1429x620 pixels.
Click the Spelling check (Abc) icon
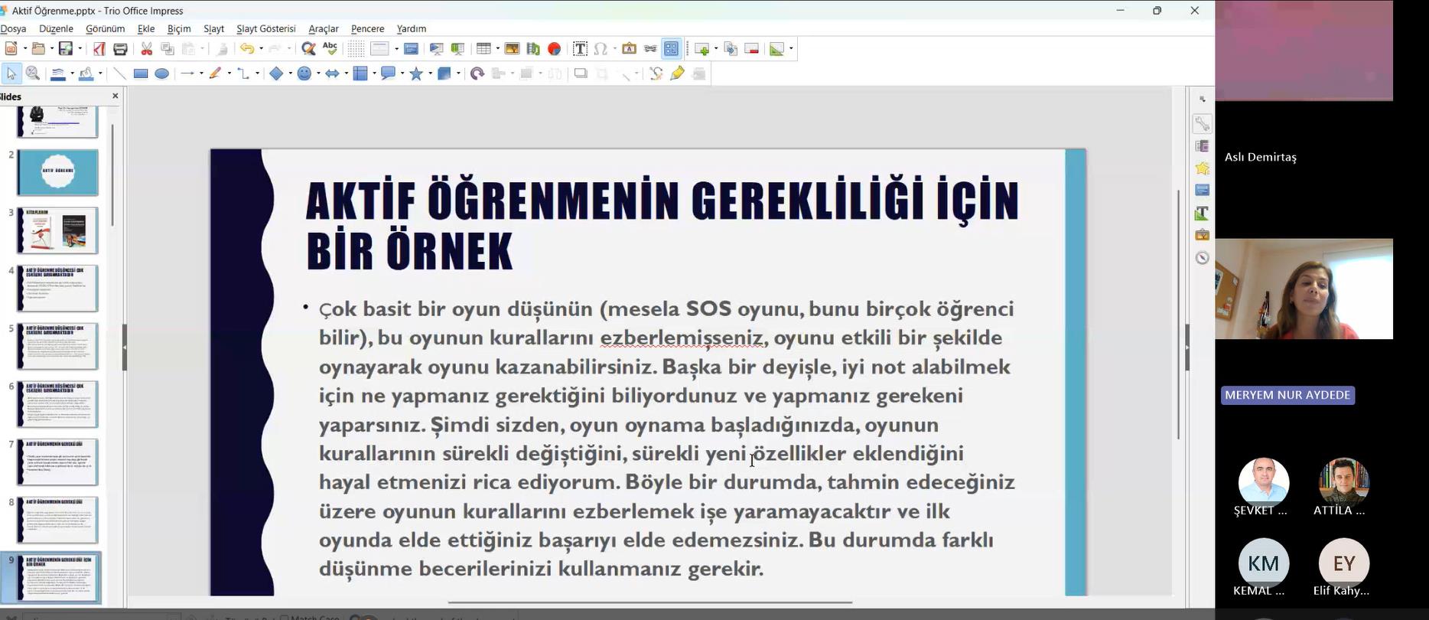point(330,49)
